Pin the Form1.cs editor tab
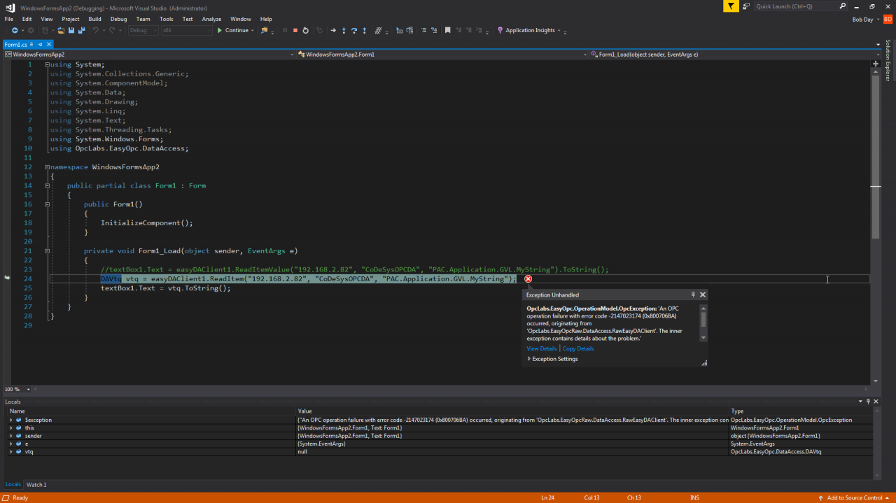 coord(41,45)
